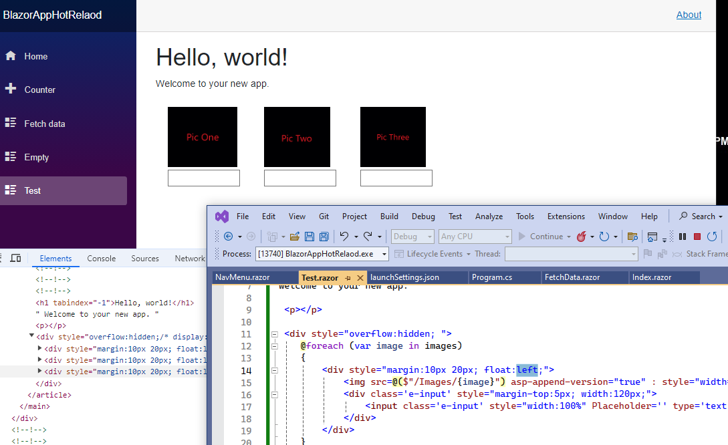
Task: Click the input field below Pic One
Action: point(203,177)
